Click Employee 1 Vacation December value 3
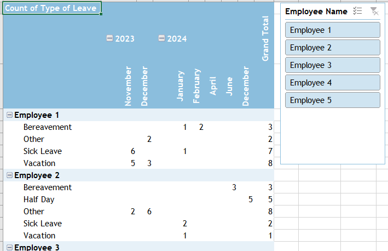Screen dimensions: 388x251 click(149, 163)
